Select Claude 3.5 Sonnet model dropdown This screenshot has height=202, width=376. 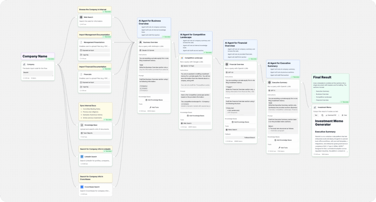pyautogui.click(x=154, y=50)
